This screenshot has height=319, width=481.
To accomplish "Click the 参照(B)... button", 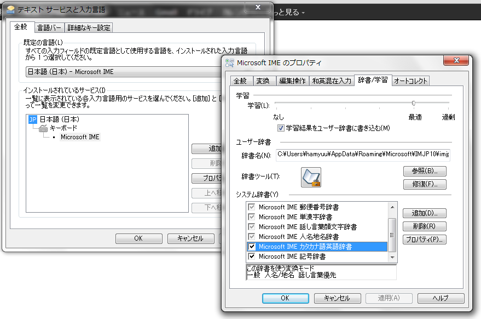I will pyautogui.click(x=425, y=171).
